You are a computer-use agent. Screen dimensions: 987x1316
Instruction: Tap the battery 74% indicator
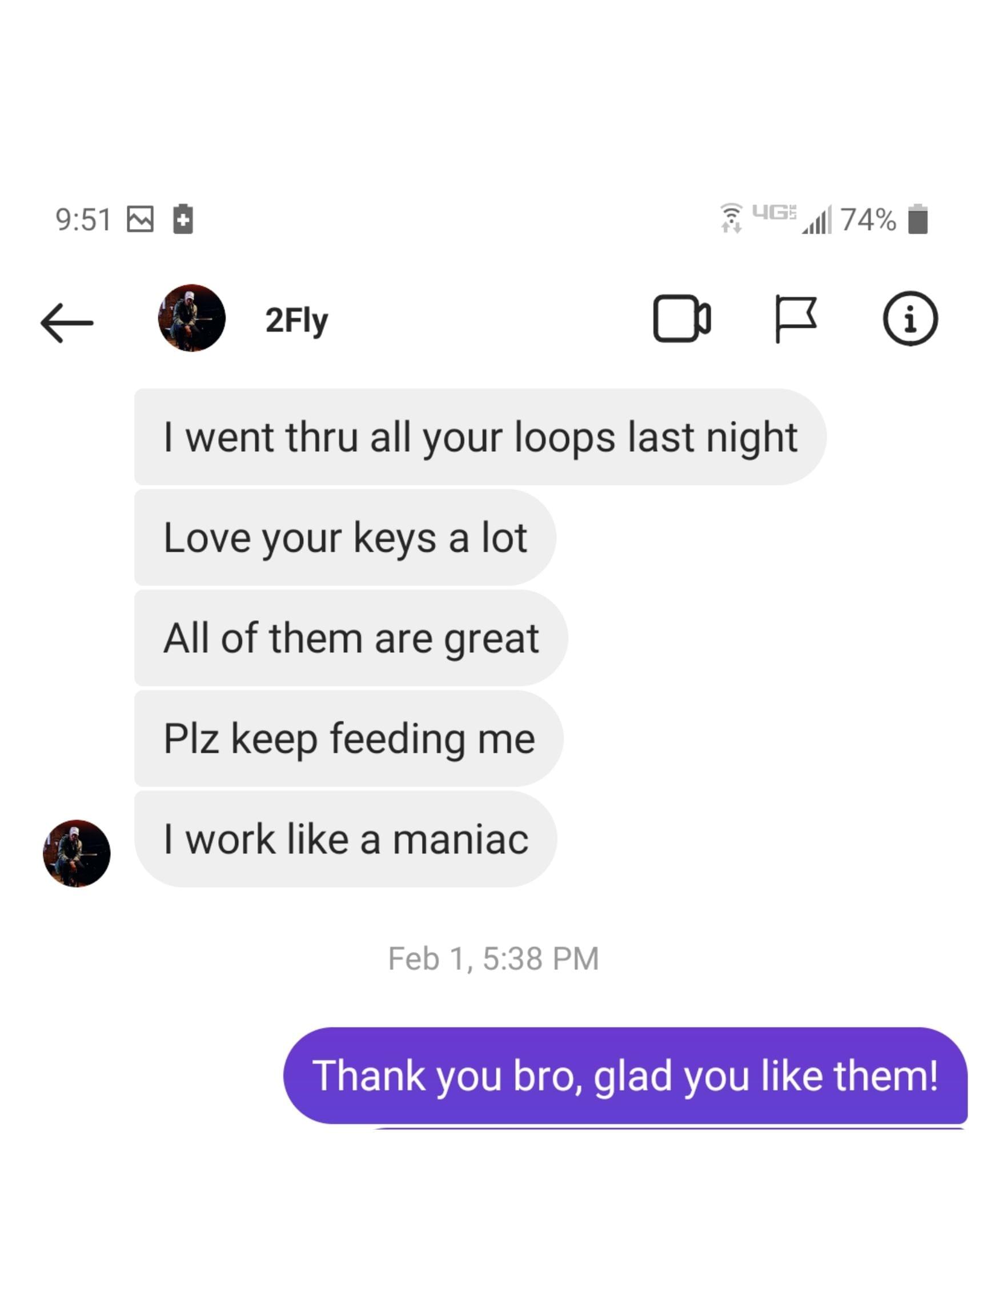[x=884, y=219]
